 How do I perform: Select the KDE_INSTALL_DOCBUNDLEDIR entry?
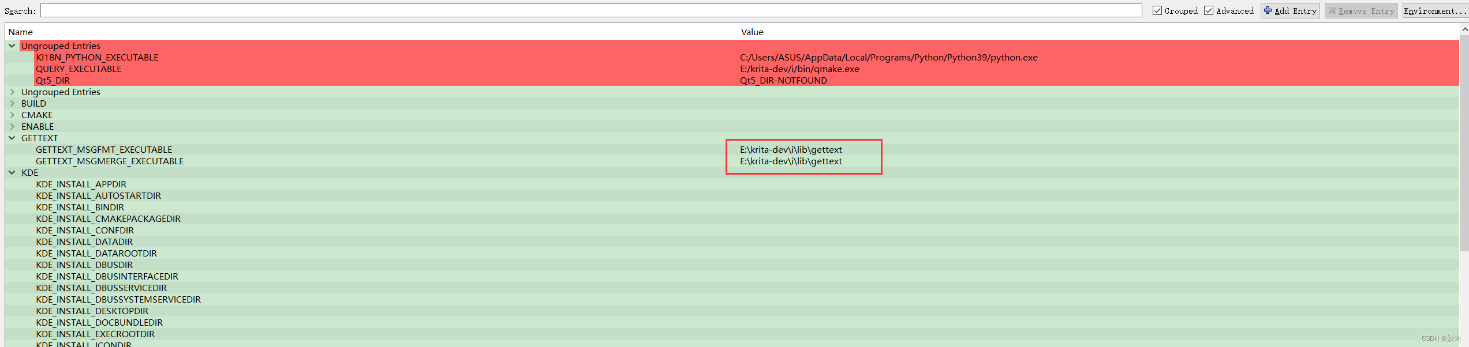(99, 322)
